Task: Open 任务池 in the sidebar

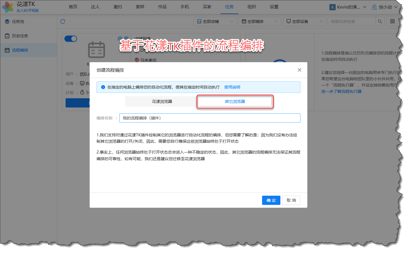Action: pyautogui.click(x=18, y=21)
